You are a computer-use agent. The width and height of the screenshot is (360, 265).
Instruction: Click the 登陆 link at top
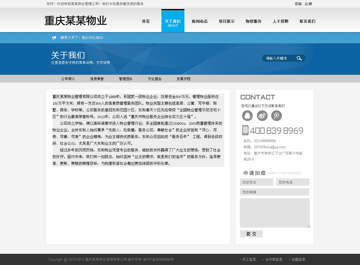[x=298, y=4]
